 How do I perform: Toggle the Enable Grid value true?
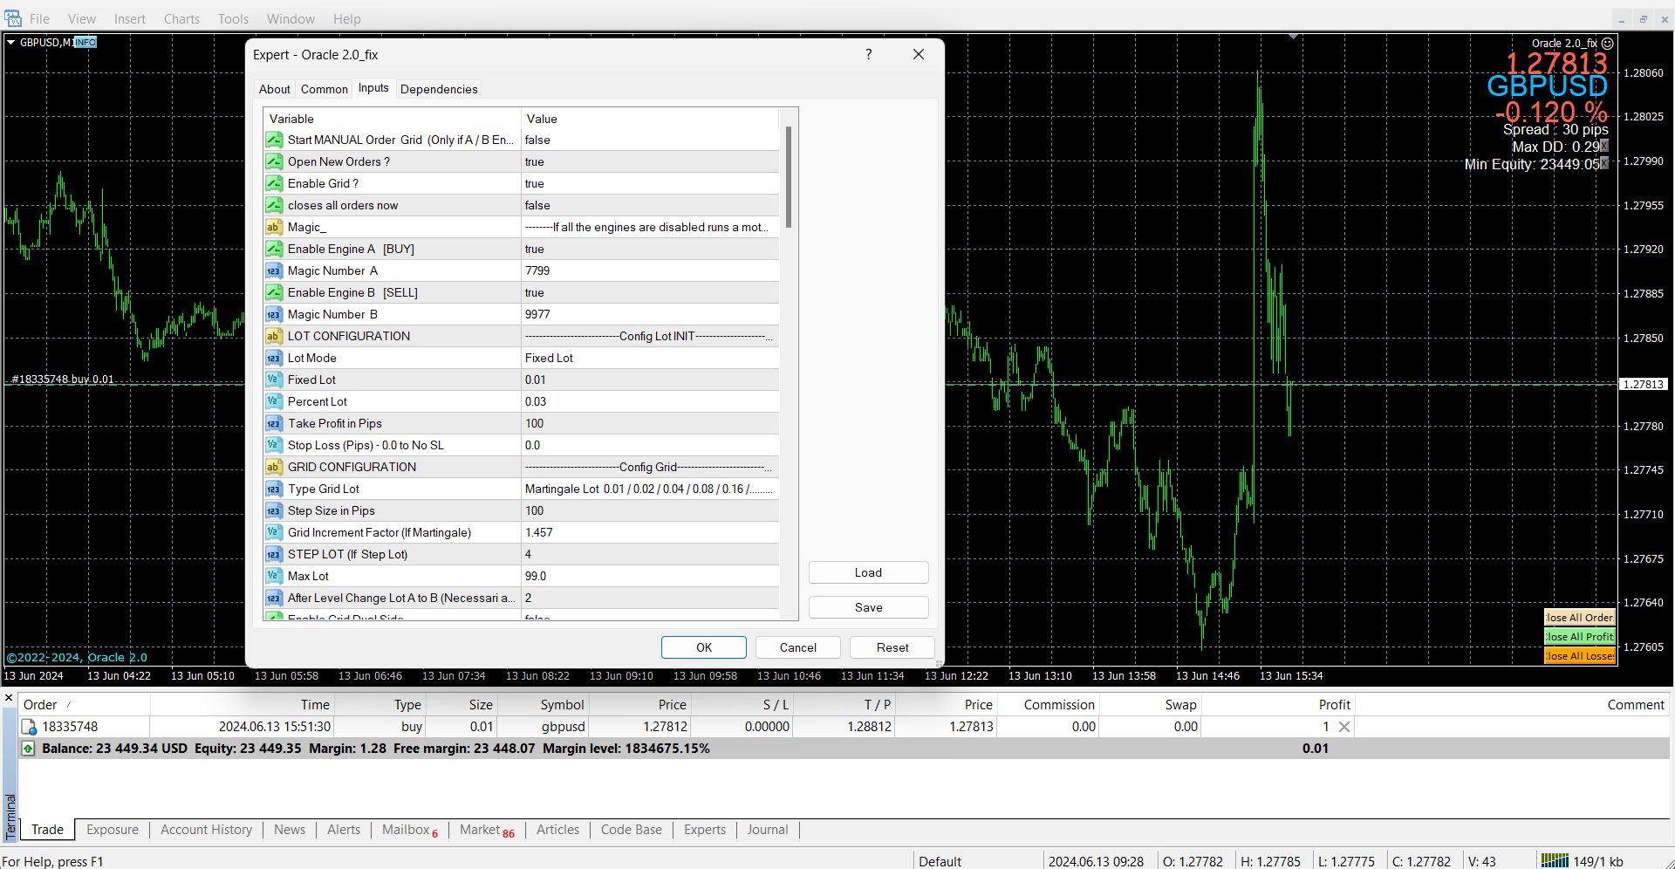(649, 183)
